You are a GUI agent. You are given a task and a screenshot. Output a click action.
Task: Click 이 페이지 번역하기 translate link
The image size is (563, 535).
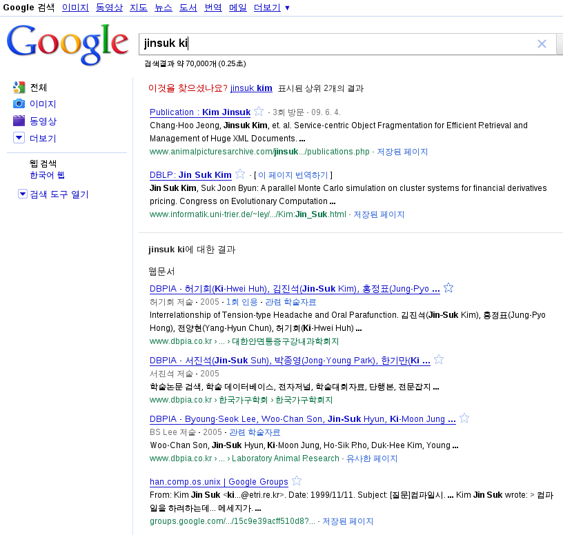click(293, 175)
